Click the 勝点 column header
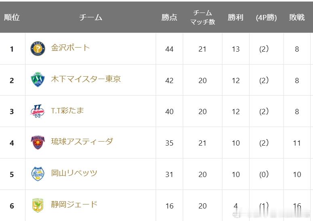This screenshot has width=313, height=221. point(169,17)
